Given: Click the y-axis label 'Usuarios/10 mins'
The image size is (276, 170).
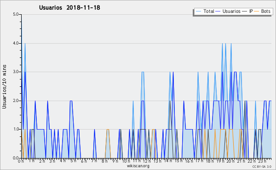Looking at the screenshot, I should [x=4, y=86].
